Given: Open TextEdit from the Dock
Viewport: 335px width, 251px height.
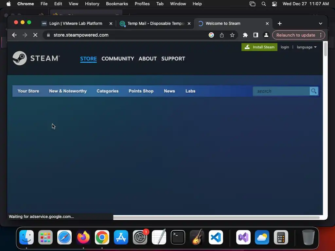Looking at the screenshot, I should tap(159, 237).
